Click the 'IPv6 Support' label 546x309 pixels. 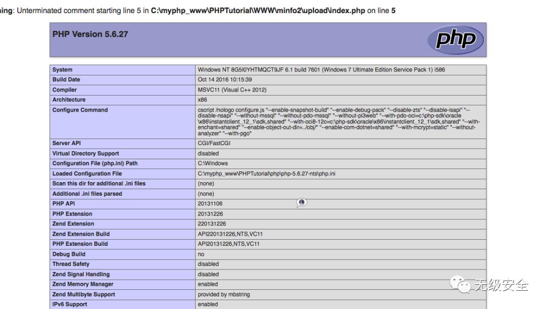[70, 304]
